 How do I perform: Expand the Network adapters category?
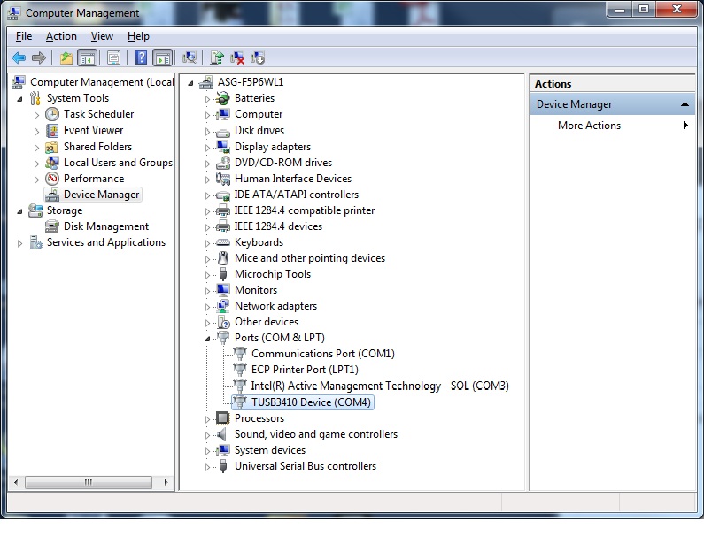click(x=207, y=307)
